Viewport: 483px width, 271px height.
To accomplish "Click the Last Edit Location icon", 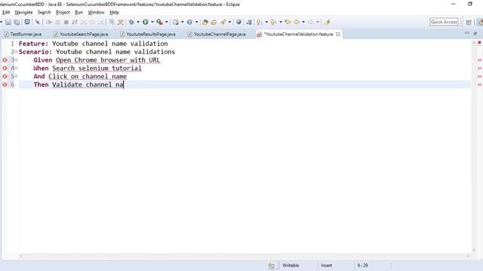I will click(x=288, y=22).
